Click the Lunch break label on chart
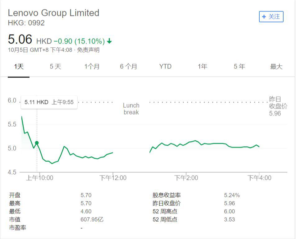 click(131, 109)
